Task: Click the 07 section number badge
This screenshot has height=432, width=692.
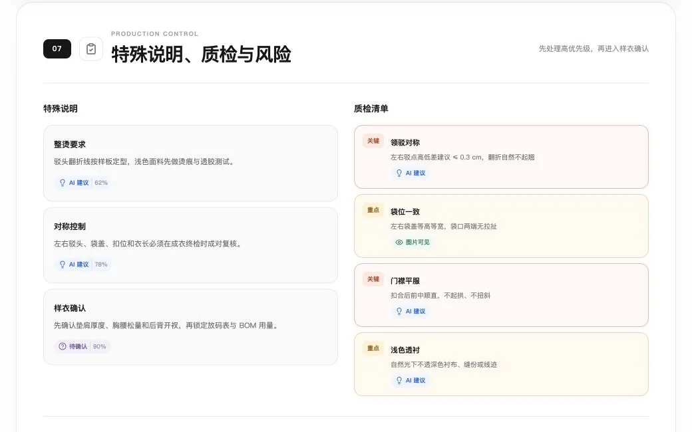Action: click(x=57, y=49)
